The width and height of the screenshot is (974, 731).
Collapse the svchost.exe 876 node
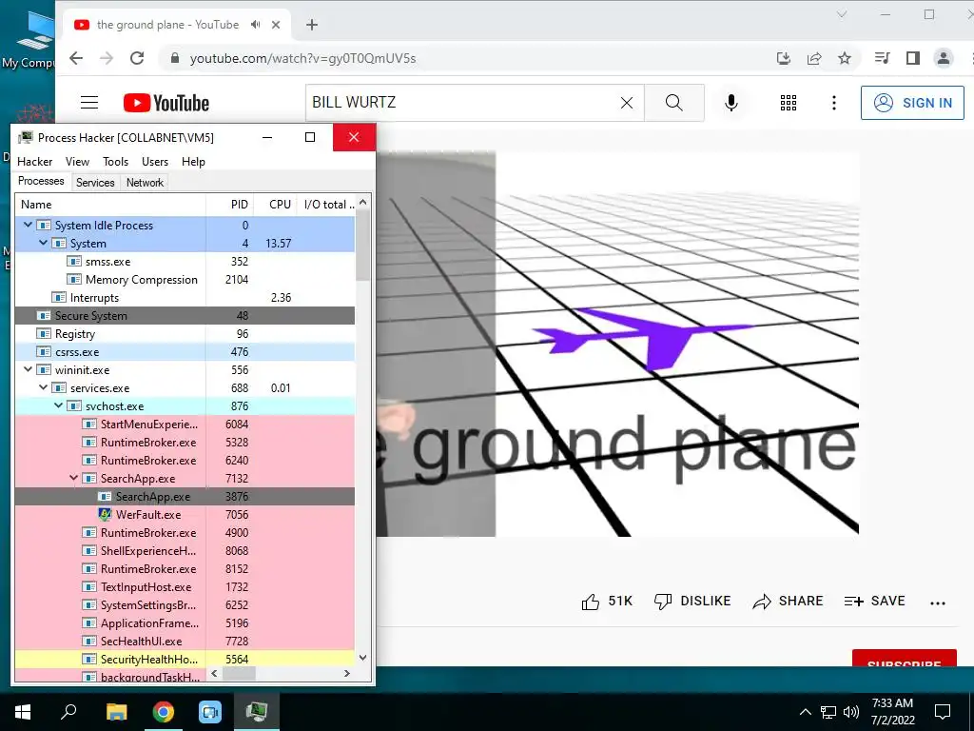click(58, 405)
